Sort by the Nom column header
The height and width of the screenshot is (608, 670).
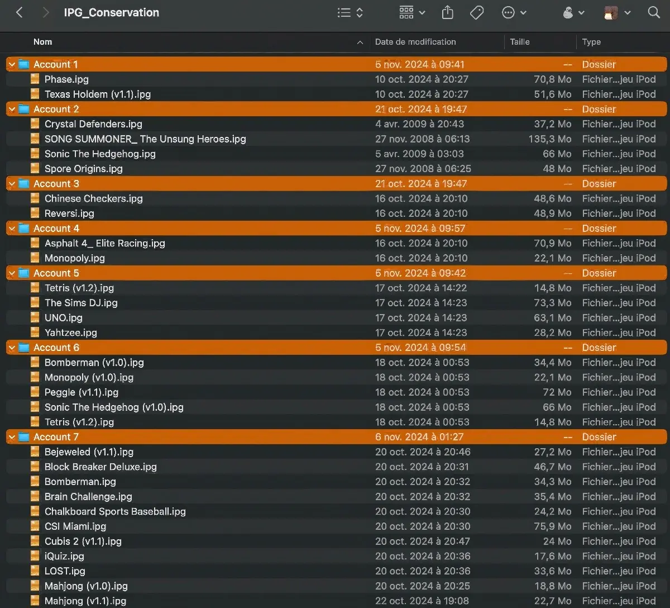coord(43,42)
